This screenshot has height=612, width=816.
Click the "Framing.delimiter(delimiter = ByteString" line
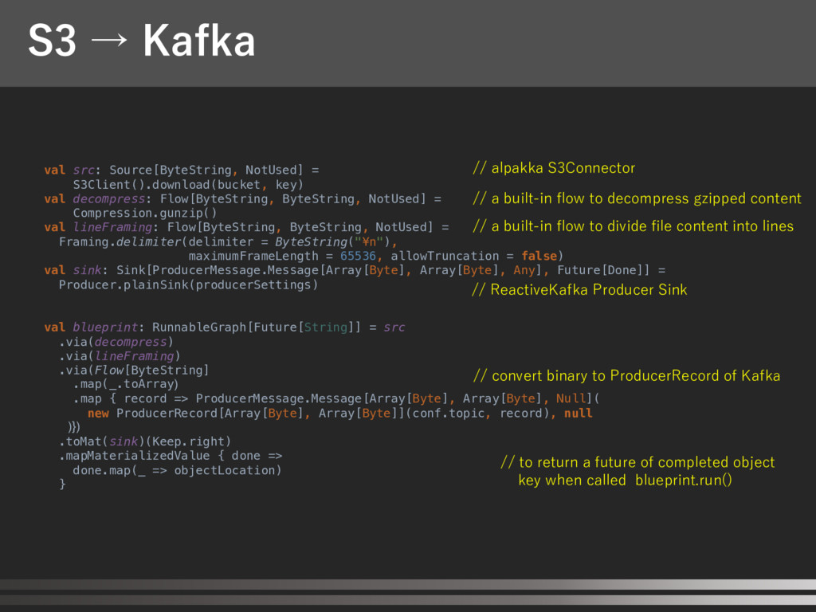point(228,242)
